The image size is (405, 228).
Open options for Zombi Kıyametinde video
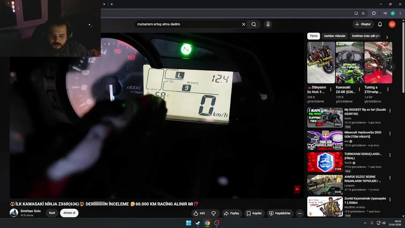[390, 199]
